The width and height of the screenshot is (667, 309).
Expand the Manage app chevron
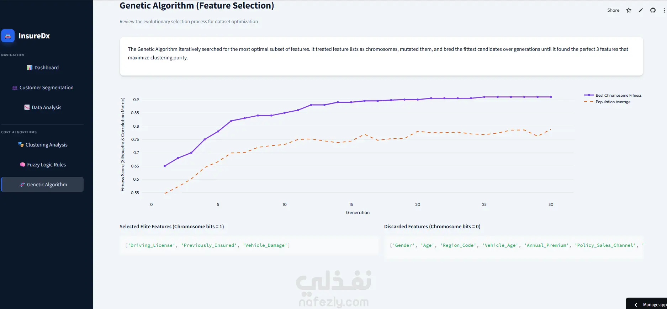point(636,305)
